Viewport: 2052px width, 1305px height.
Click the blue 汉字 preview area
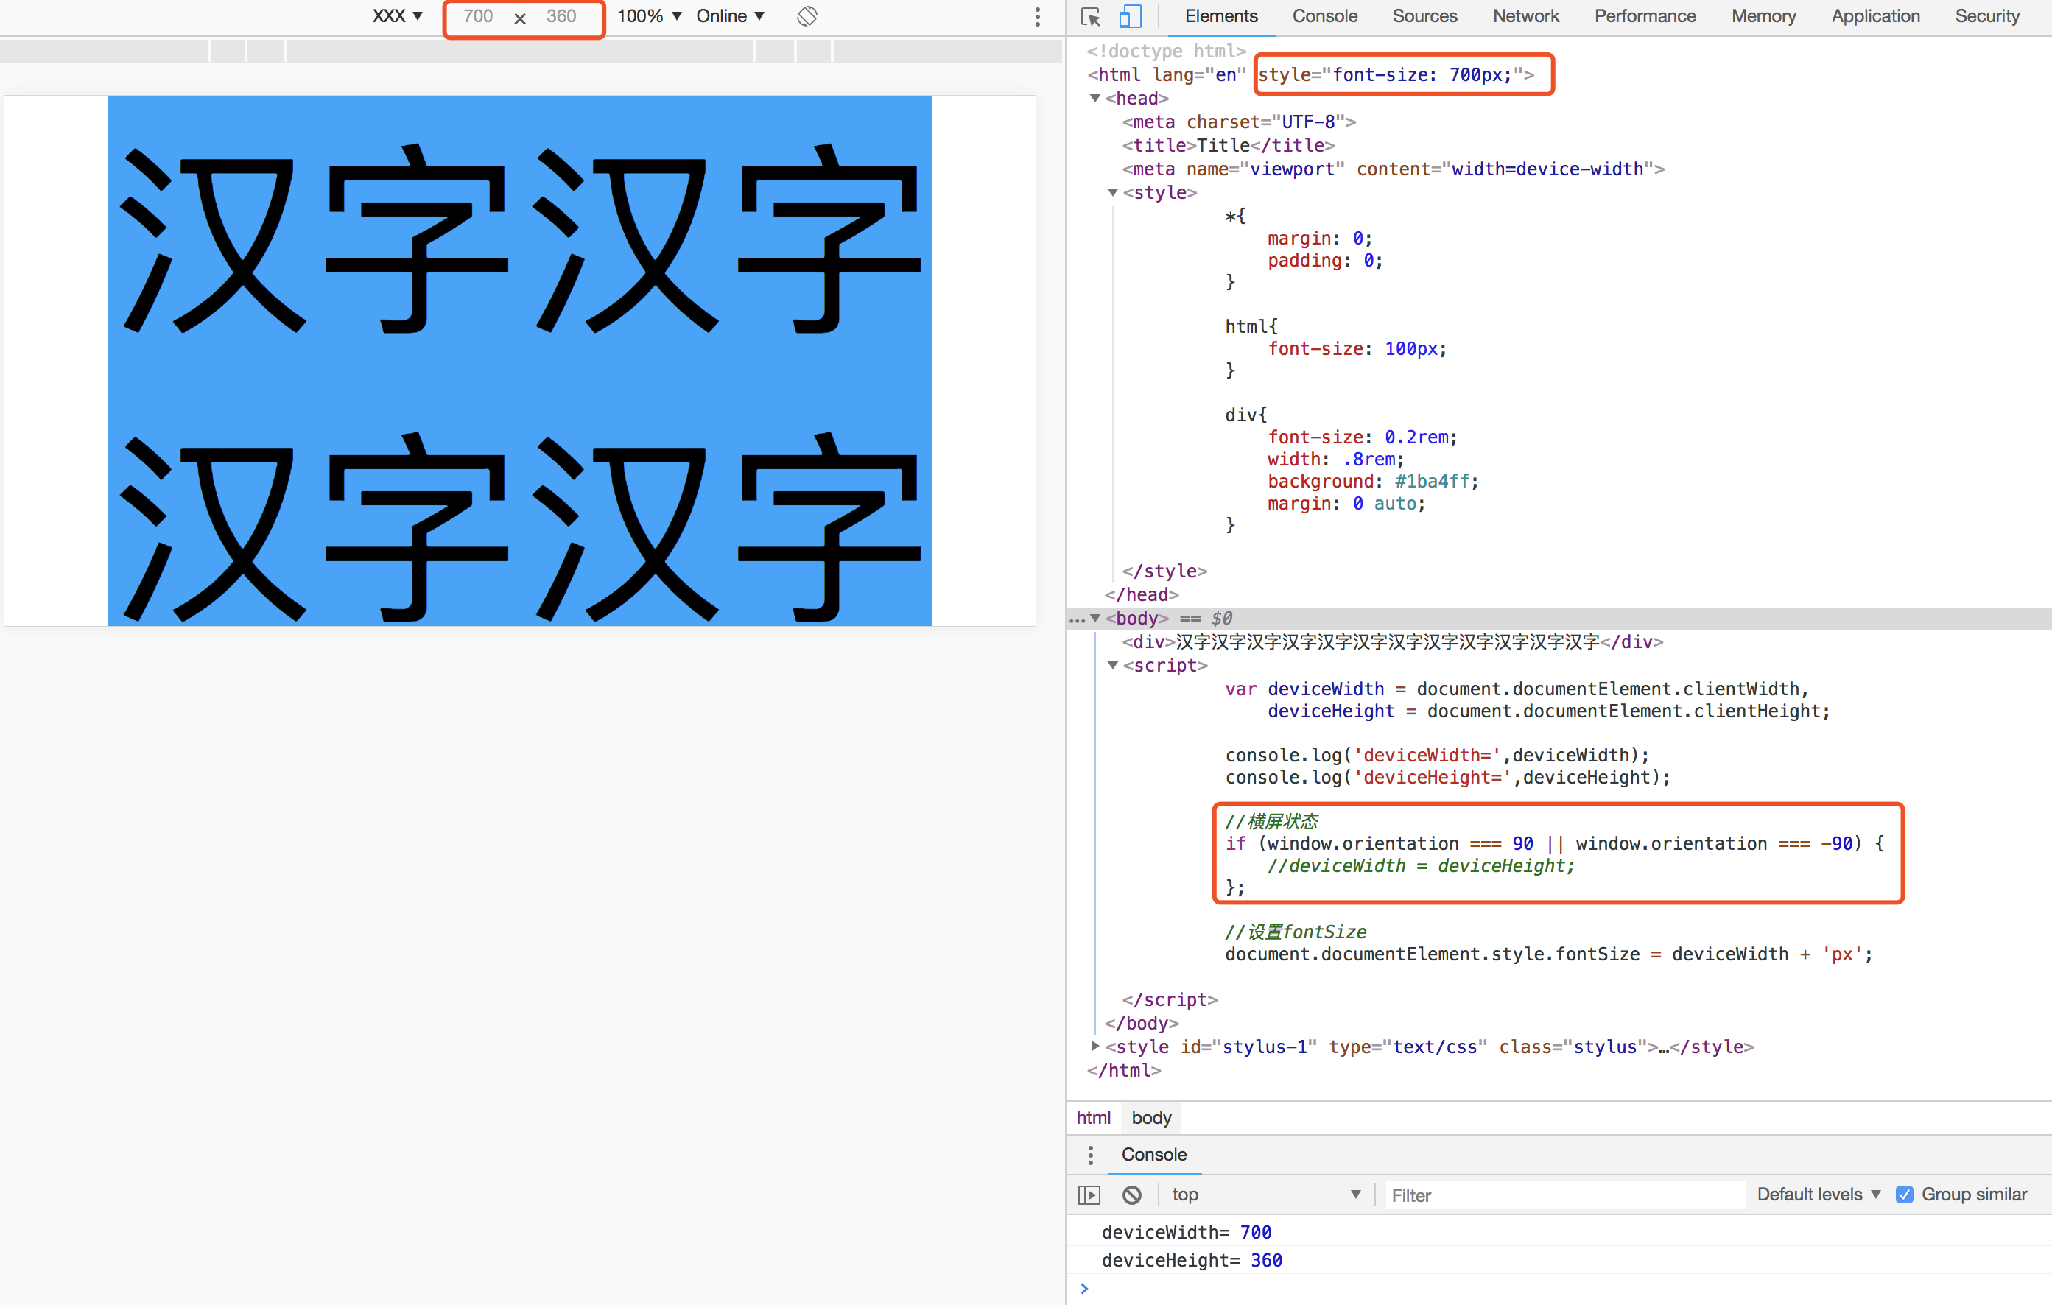[x=519, y=360]
